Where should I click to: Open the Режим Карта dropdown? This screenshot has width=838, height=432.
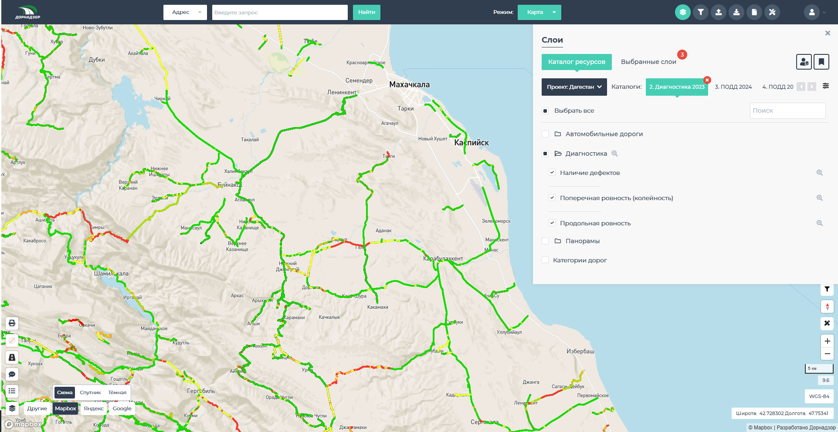point(539,12)
